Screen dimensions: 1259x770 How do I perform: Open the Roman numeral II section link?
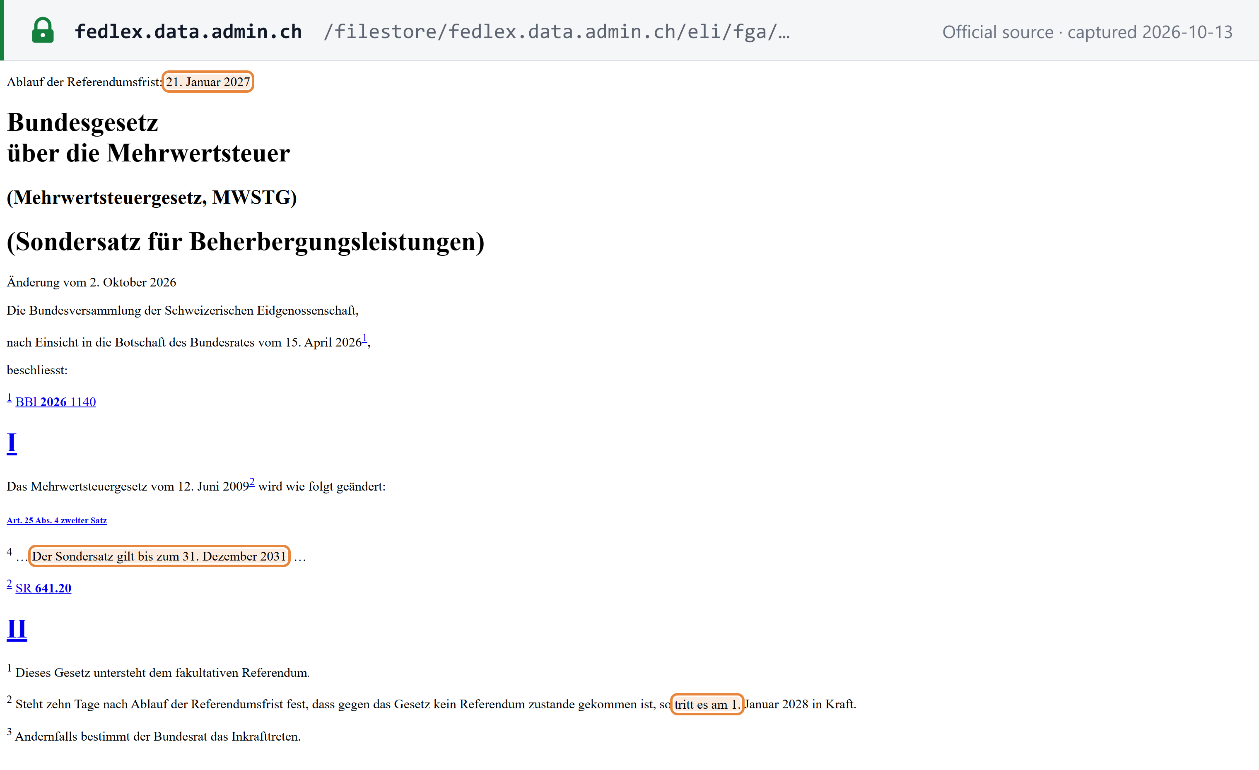pos(17,629)
